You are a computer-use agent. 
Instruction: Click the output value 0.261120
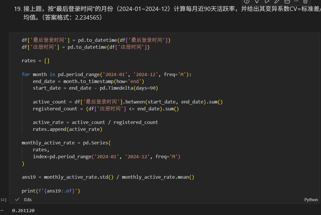[x=23, y=210]
